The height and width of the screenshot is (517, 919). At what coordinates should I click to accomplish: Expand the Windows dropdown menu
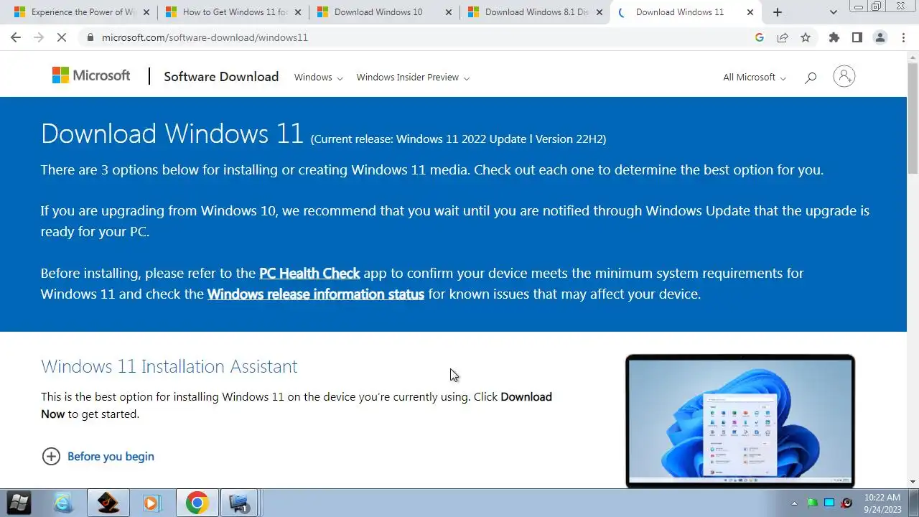318,78
